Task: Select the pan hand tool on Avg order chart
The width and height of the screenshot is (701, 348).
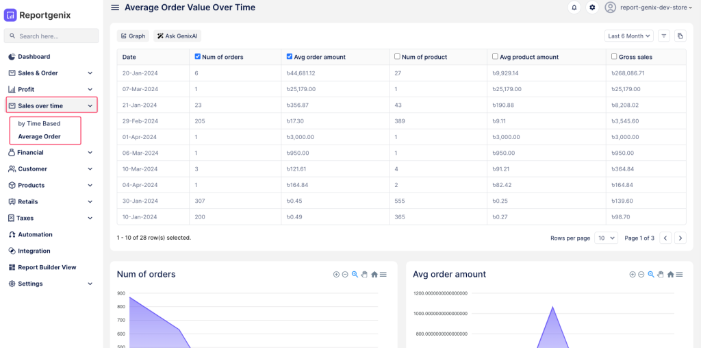Action: tap(660, 274)
